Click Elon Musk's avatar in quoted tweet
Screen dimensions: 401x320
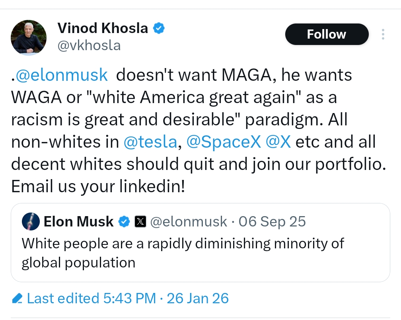31,222
